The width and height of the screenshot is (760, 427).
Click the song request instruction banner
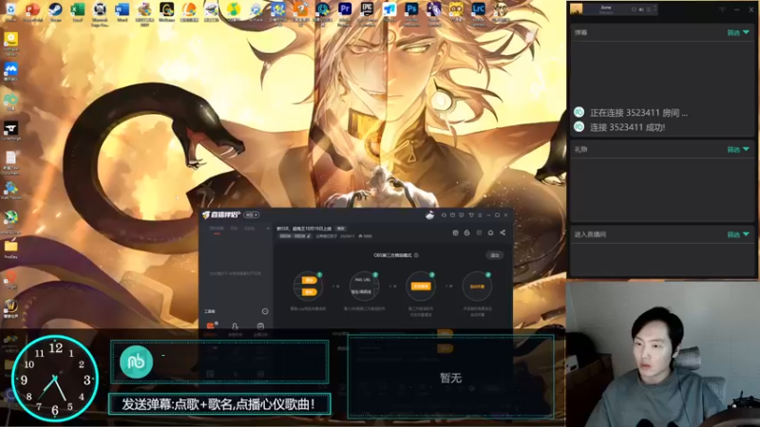(219, 404)
